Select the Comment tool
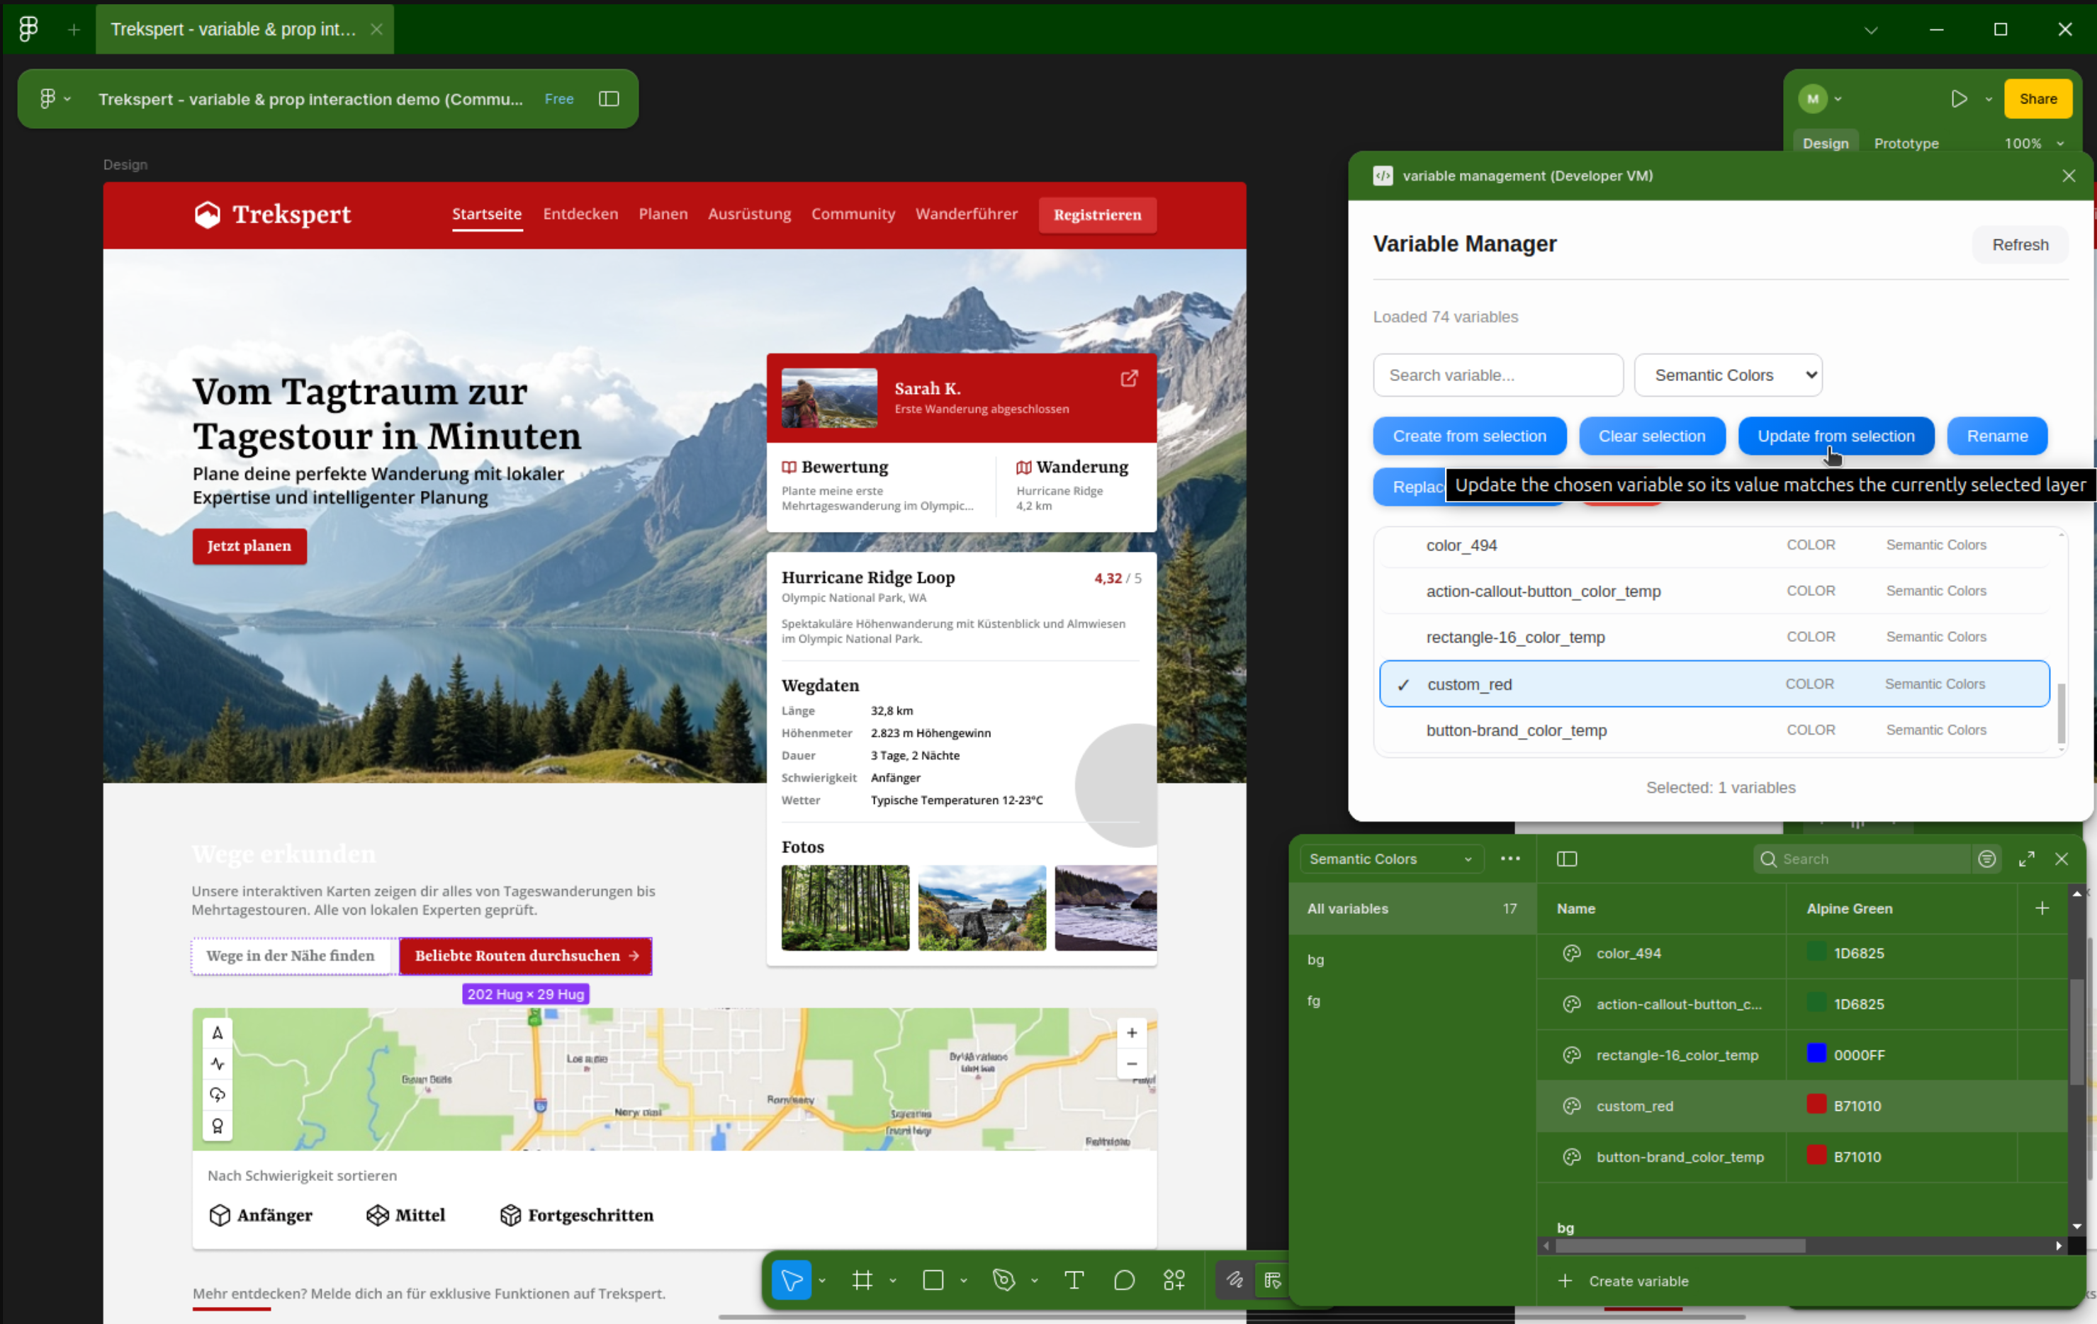The image size is (2097, 1324). 1124,1279
